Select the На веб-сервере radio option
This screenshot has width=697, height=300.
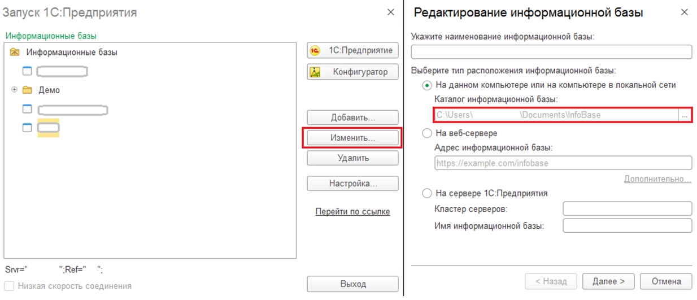pos(427,133)
